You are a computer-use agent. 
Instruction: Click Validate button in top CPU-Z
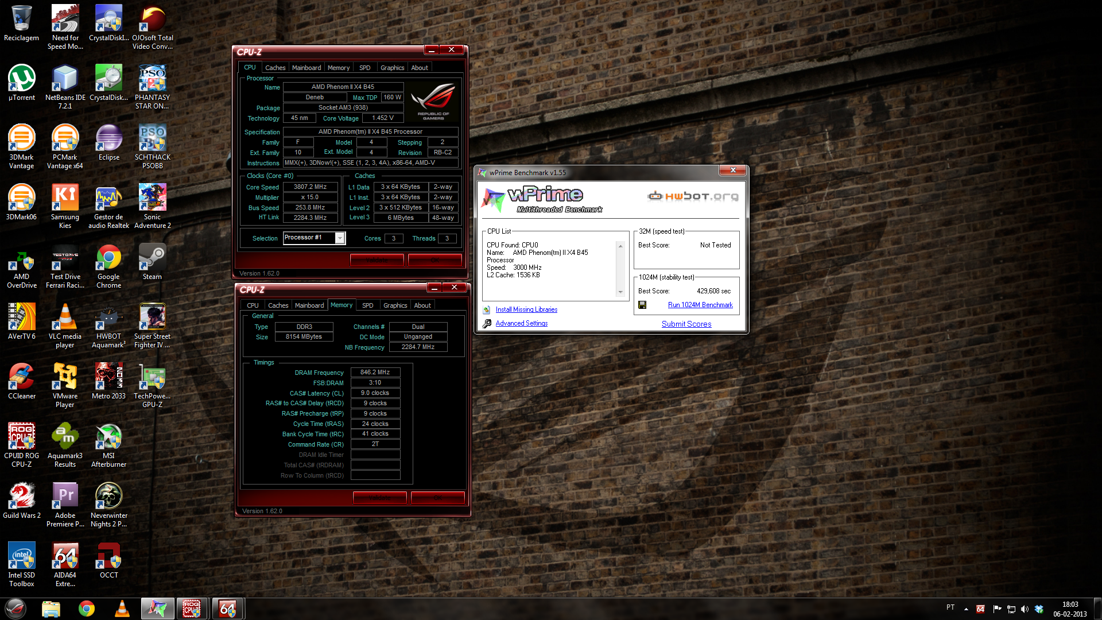(377, 260)
